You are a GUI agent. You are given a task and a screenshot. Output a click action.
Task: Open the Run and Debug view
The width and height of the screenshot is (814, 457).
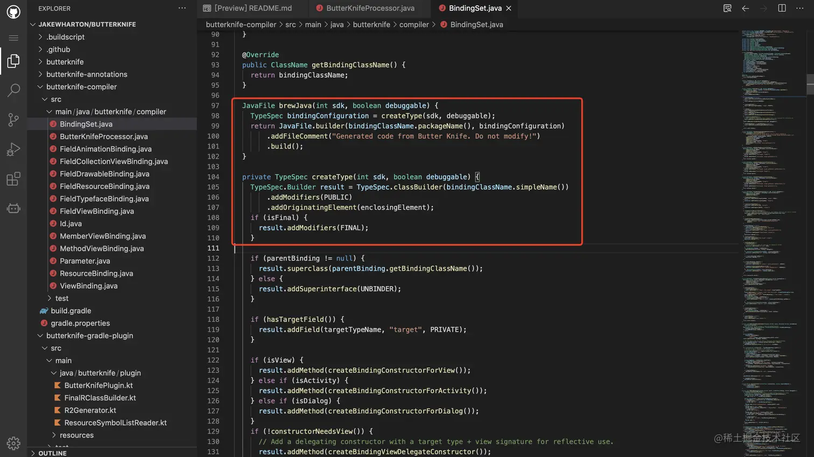[x=13, y=149]
